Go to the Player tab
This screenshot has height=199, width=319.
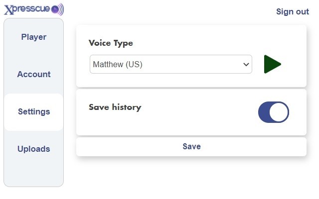[33, 37]
